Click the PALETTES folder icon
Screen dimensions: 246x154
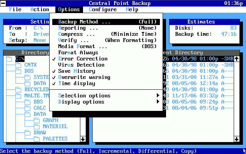(x=37, y=139)
